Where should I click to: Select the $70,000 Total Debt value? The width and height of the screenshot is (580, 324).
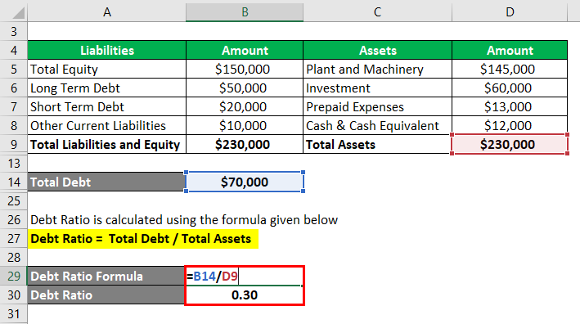(245, 182)
